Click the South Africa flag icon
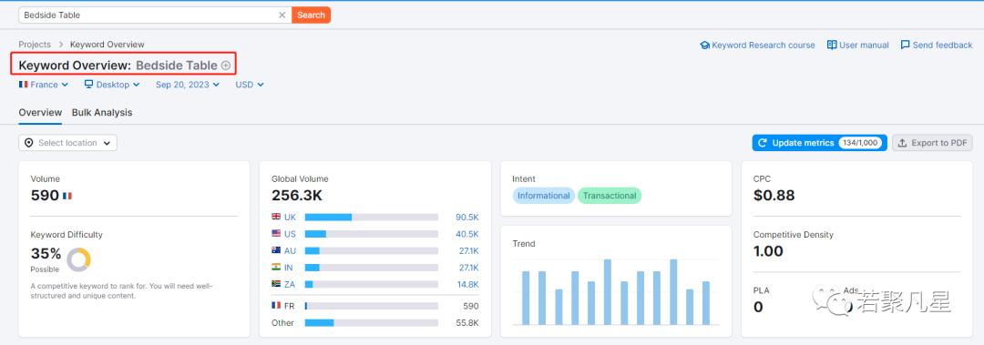 coord(276,283)
